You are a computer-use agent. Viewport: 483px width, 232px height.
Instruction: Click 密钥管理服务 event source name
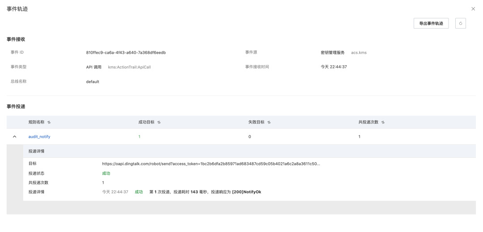tap(333, 53)
